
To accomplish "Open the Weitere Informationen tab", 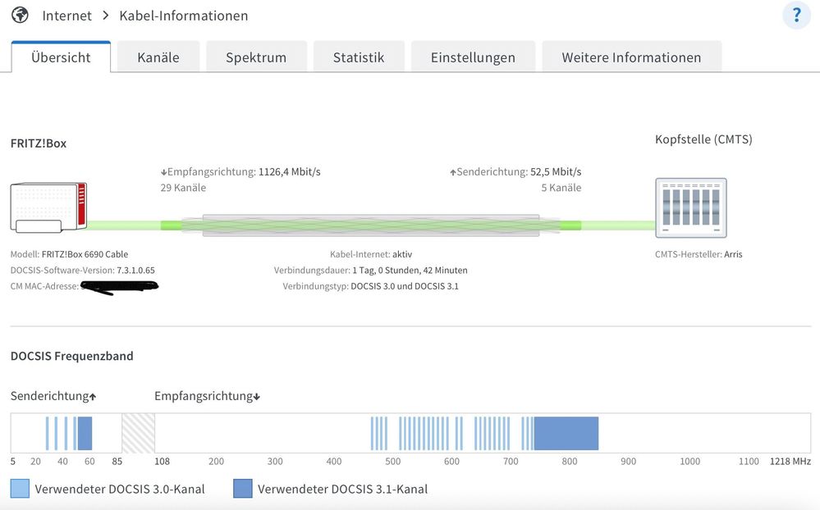I will [631, 57].
